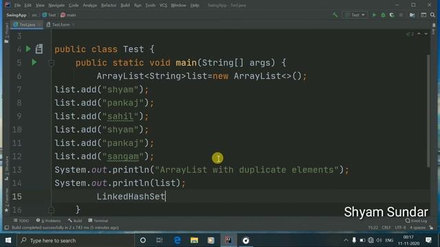
Task: Close the Test.form tab
Action: click(x=74, y=25)
